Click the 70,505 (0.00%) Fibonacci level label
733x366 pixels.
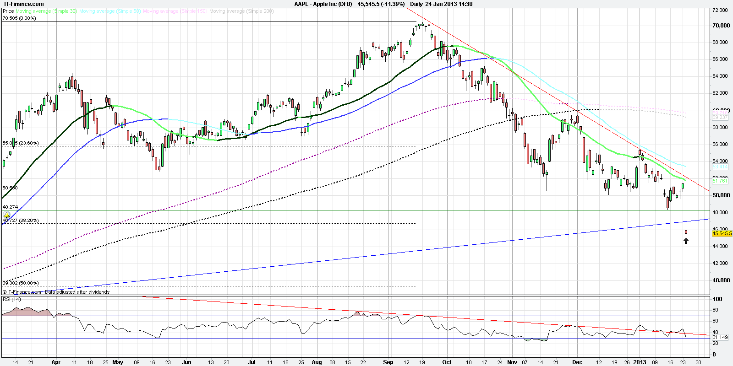(19, 18)
